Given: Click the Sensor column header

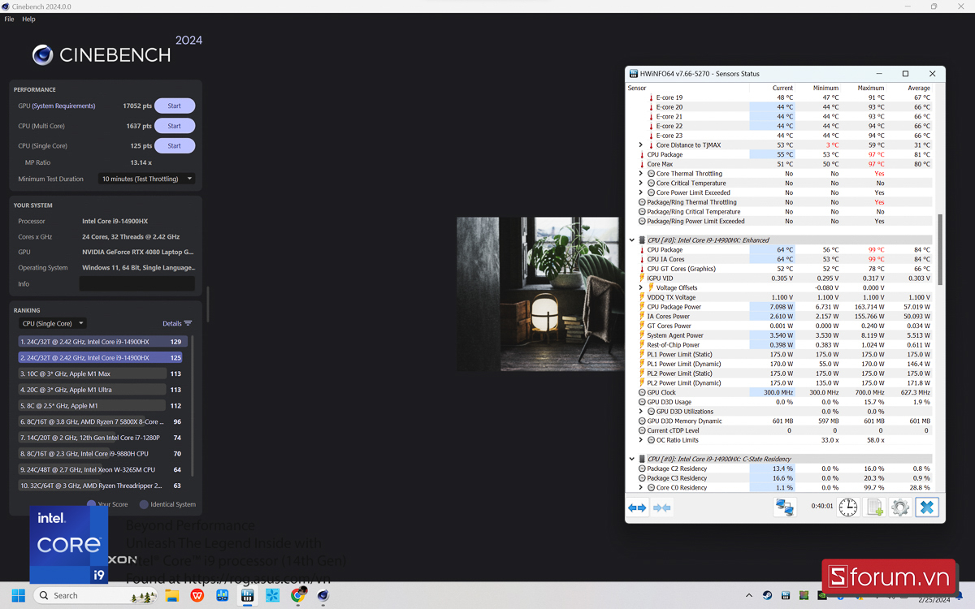Looking at the screenshot, I should pyautogui.click(x=637, y=88).
